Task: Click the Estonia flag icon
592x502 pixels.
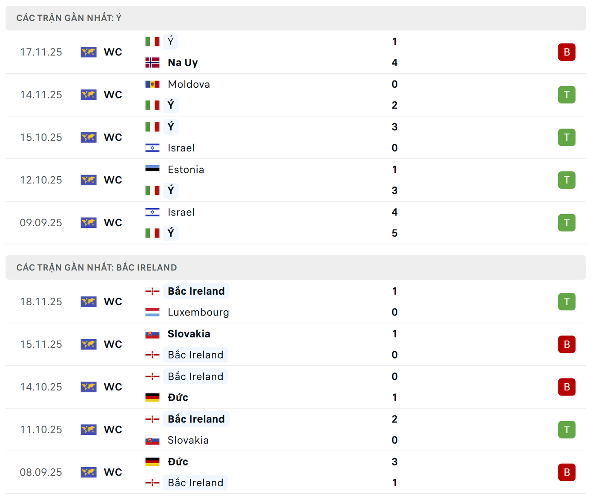Action: (152, 169)
